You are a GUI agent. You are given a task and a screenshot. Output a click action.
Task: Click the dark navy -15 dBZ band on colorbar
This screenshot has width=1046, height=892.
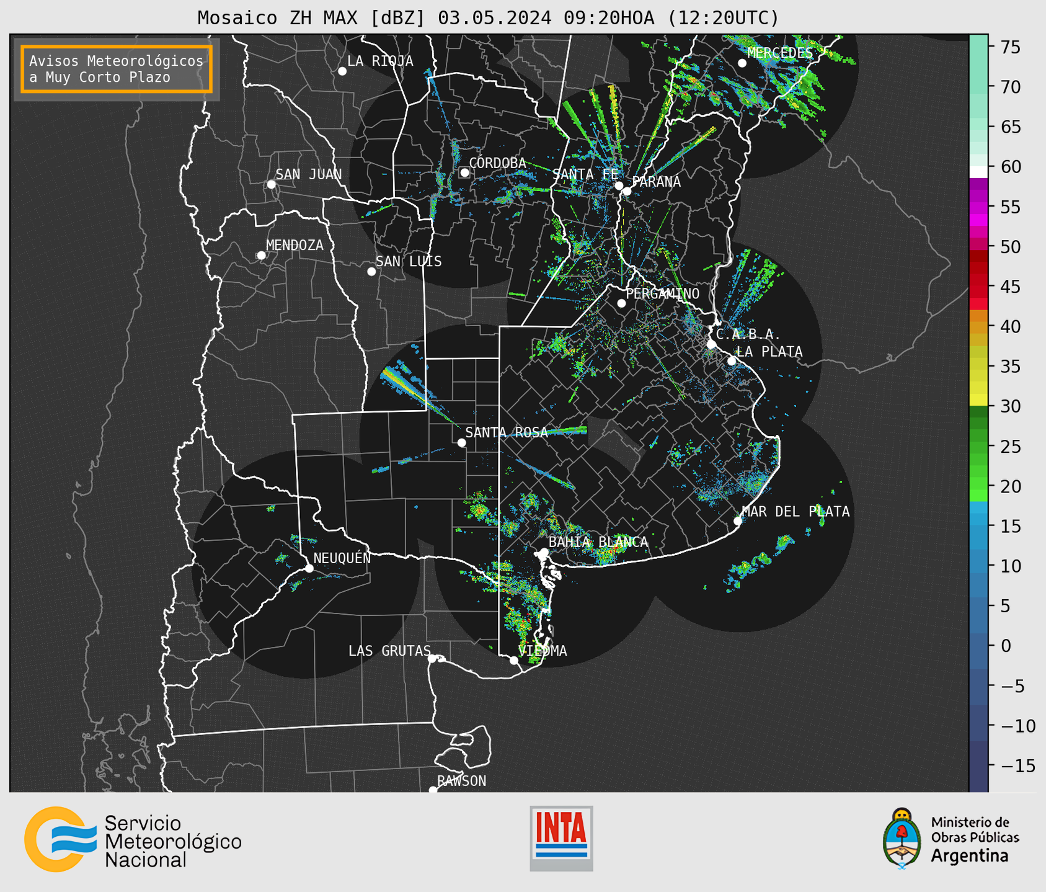click(978, 766)
